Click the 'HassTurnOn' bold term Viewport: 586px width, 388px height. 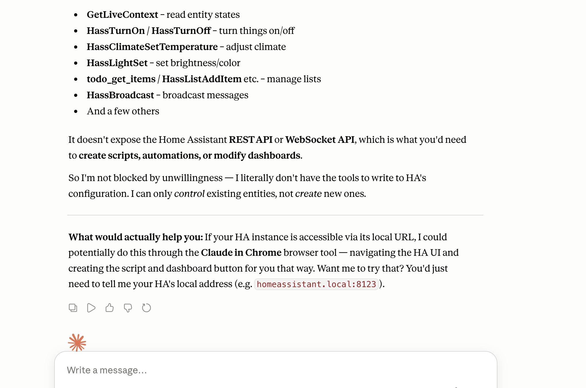116,31
